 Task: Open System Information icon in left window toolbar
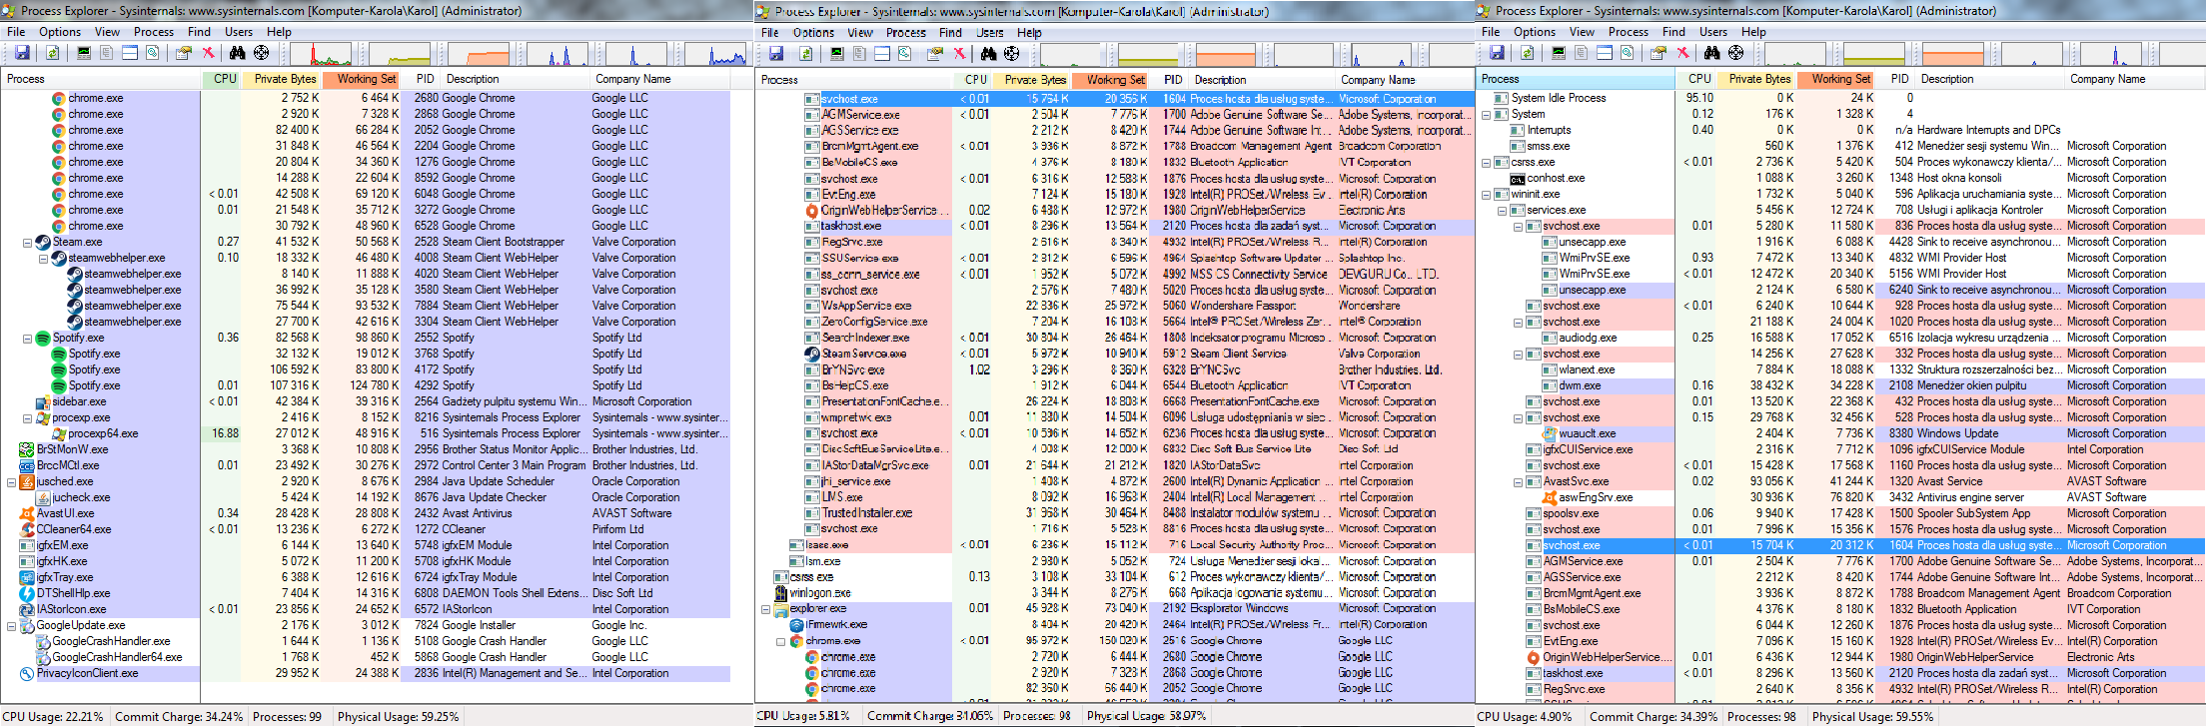[x=84, y=53]
